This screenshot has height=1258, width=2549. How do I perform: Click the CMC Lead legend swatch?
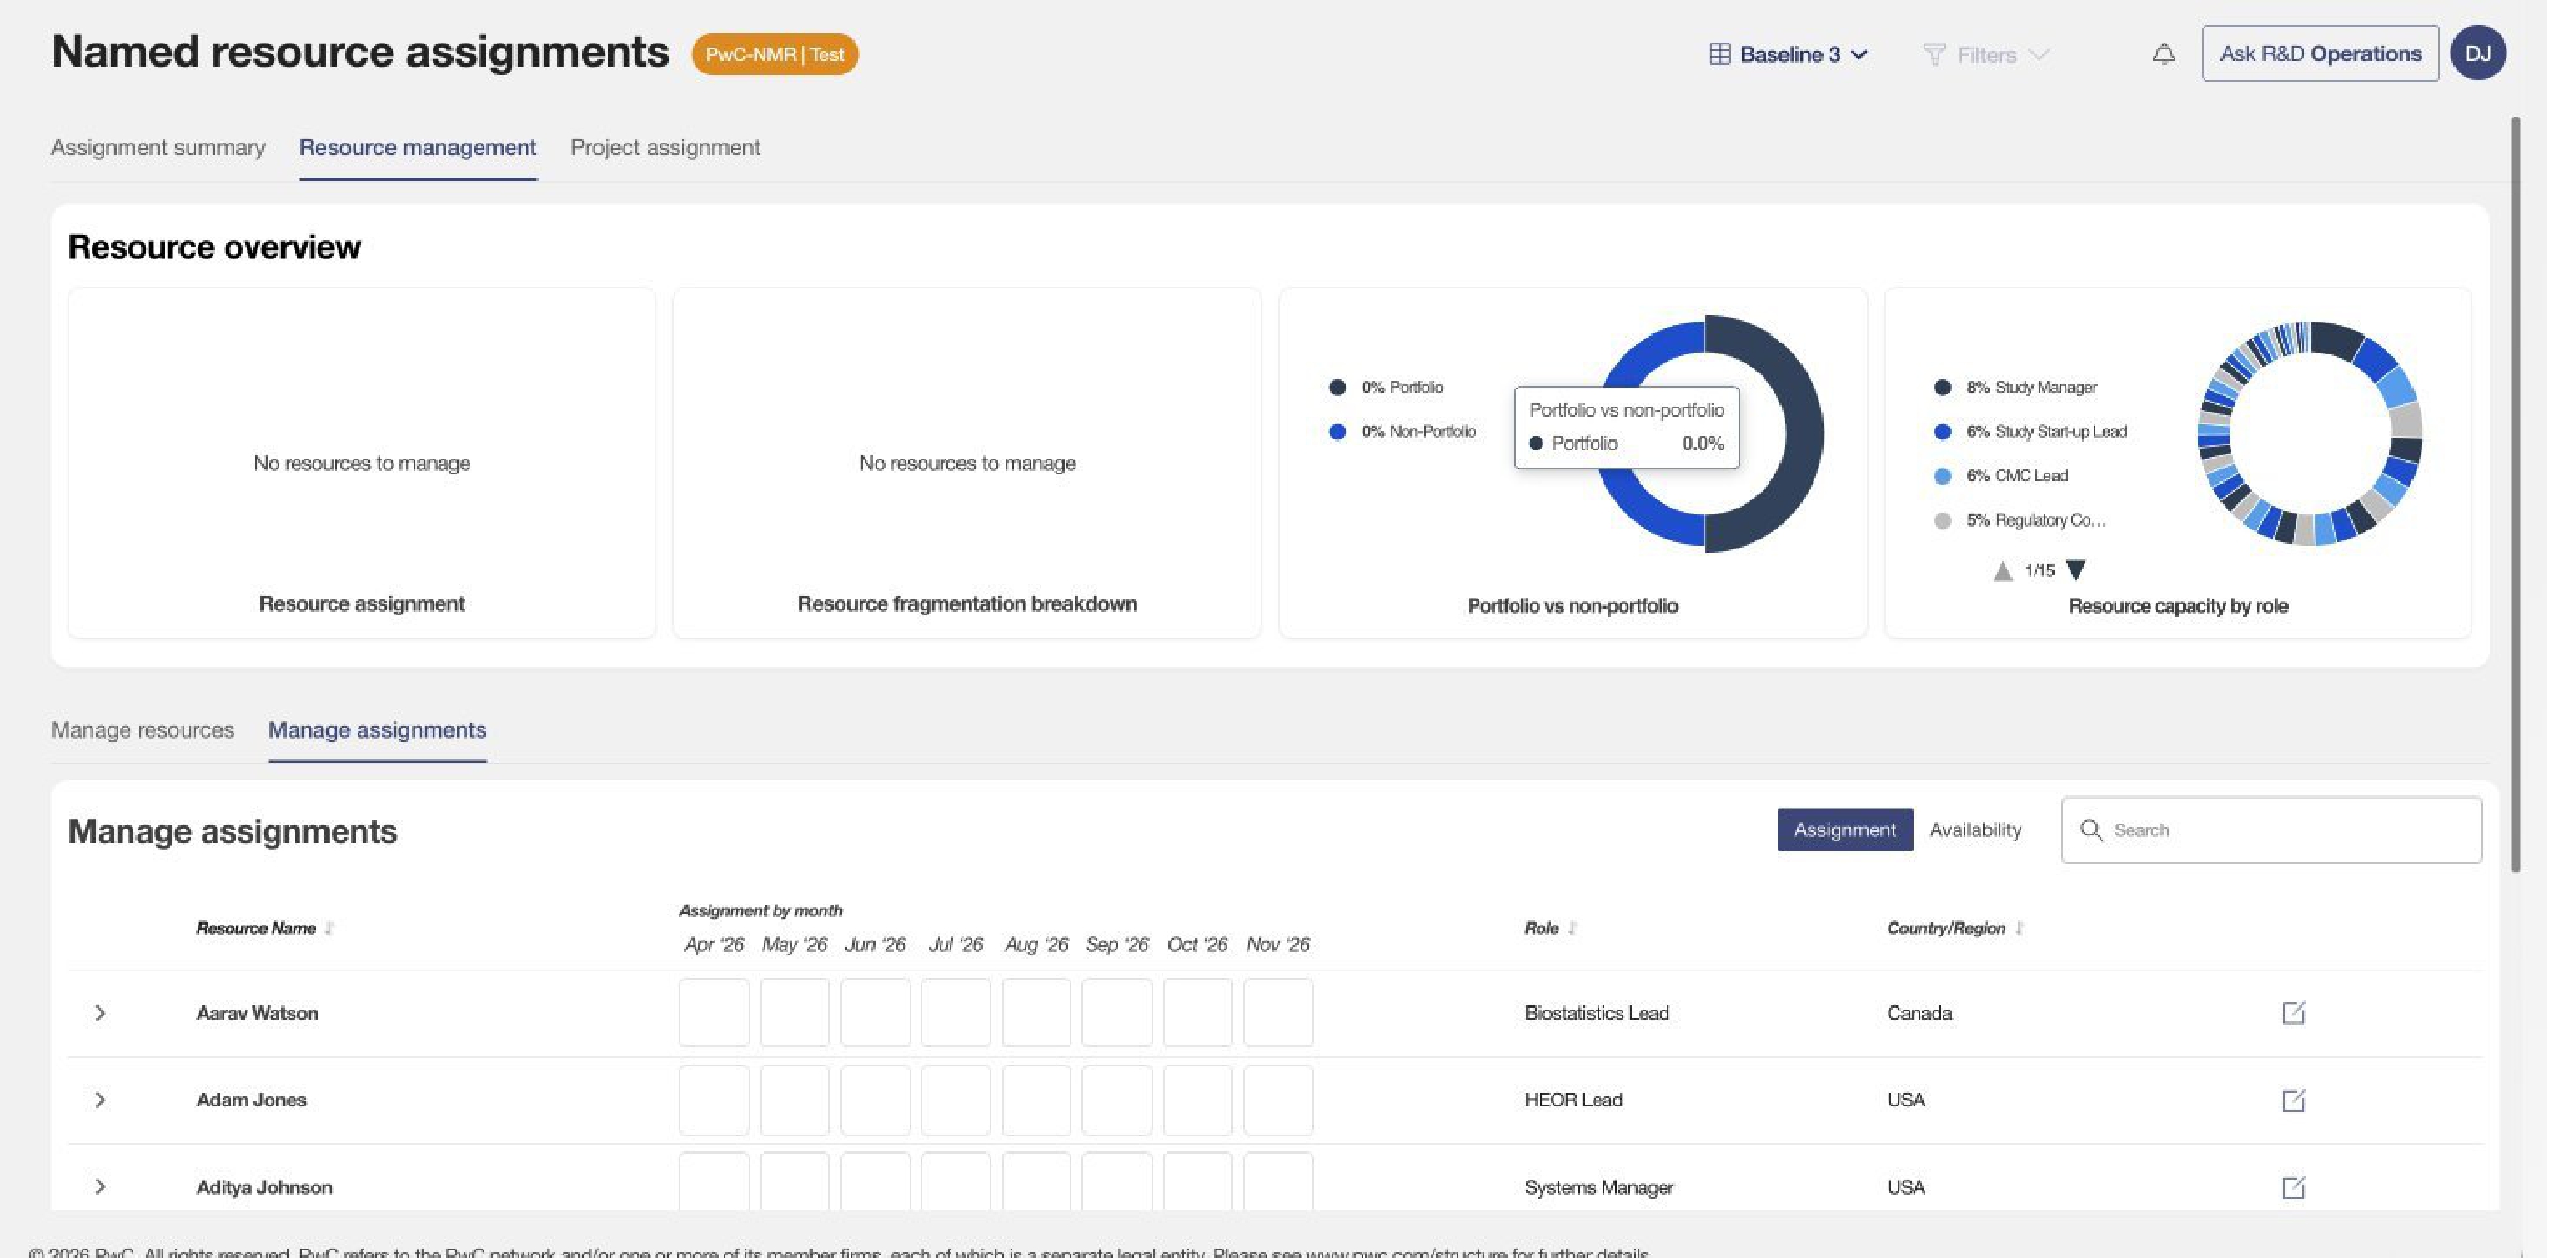pyautogui.click(x=1943, y=477)
